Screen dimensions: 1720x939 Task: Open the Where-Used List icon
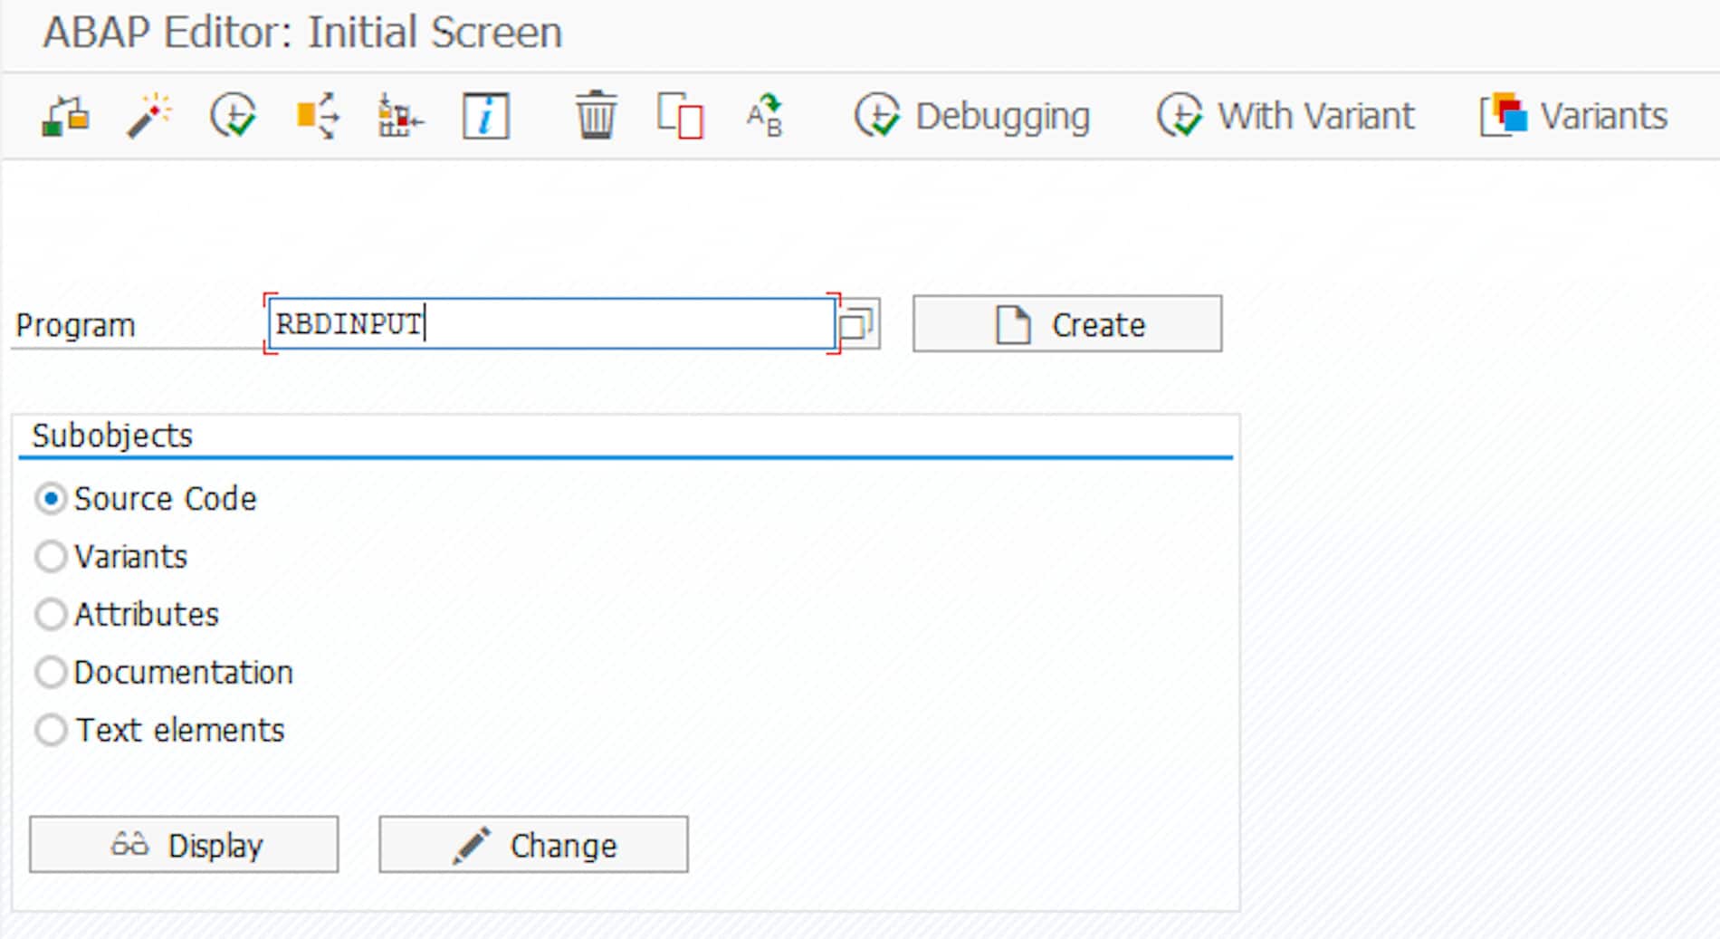pos(317,117)
